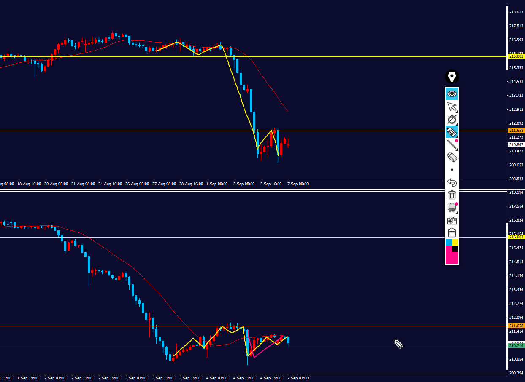Select the line drawing tool
Screen dimensions: 525x382
coord(452,144)
